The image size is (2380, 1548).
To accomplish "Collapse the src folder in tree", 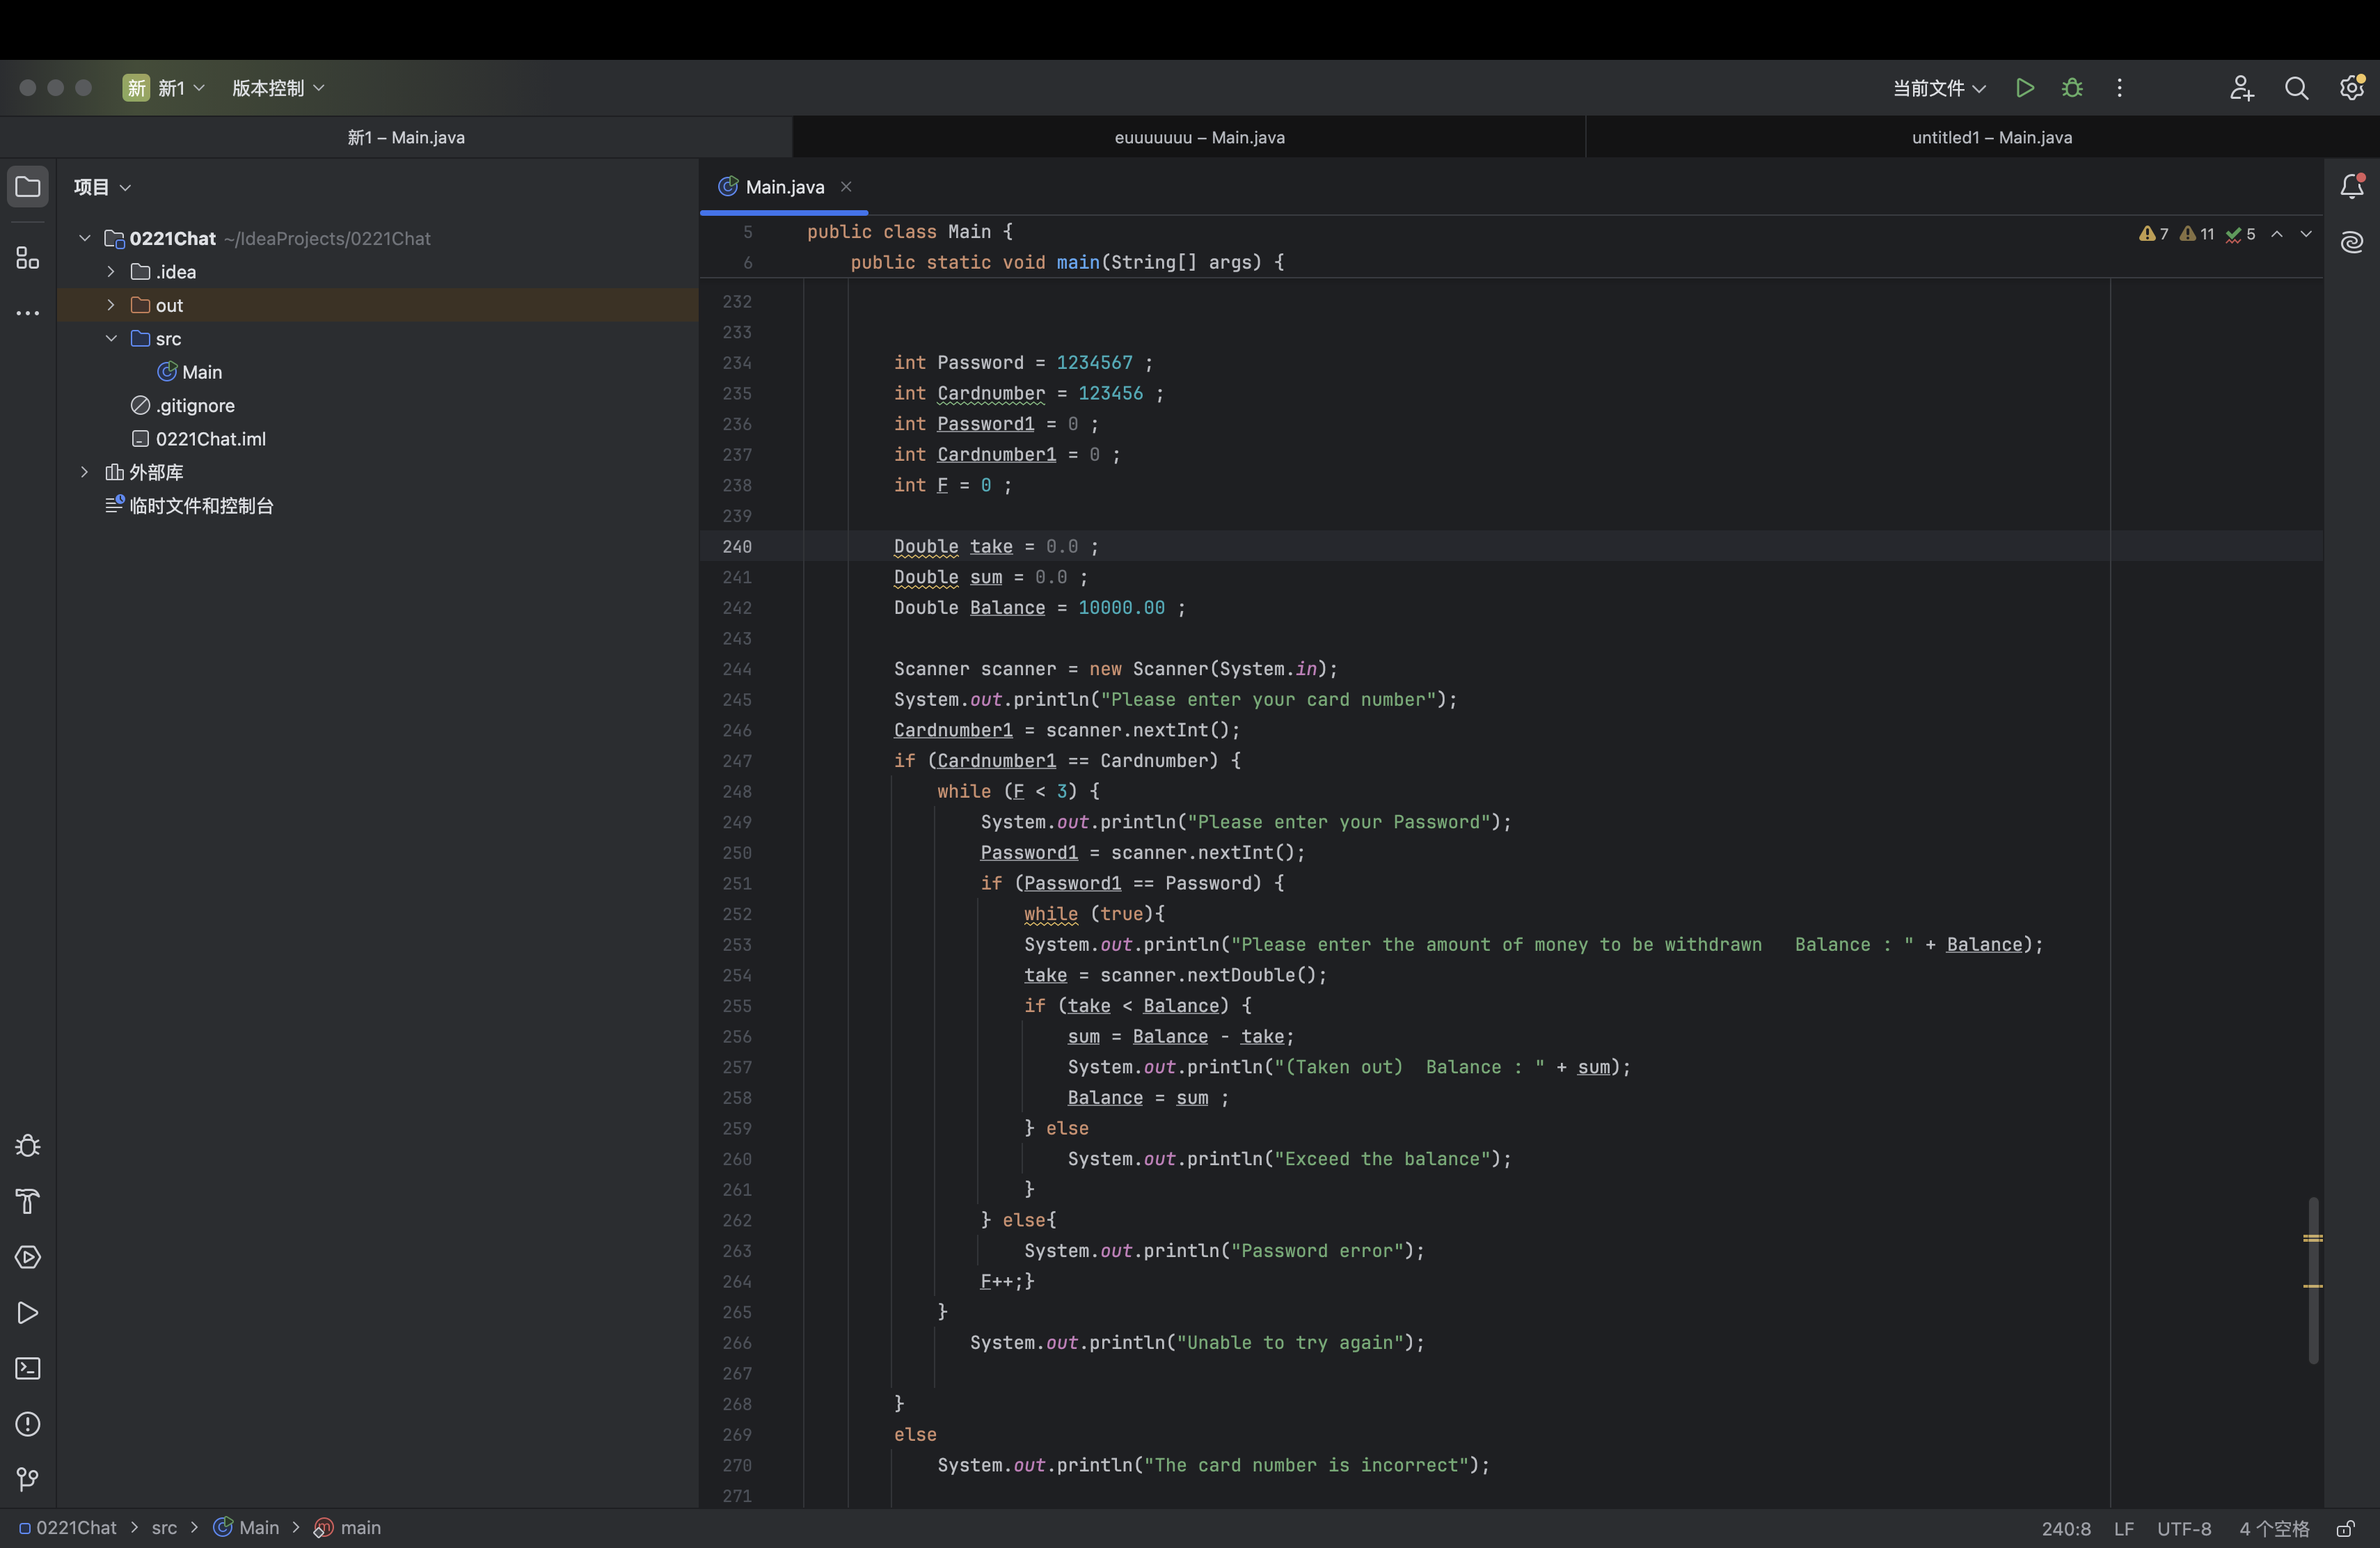I will pyautogui.click(x=111, y=339).
